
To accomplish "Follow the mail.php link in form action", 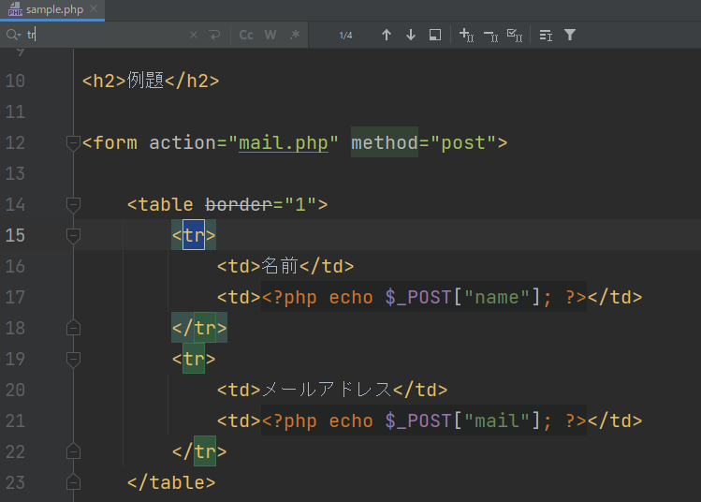I will [x=284, y=143].
